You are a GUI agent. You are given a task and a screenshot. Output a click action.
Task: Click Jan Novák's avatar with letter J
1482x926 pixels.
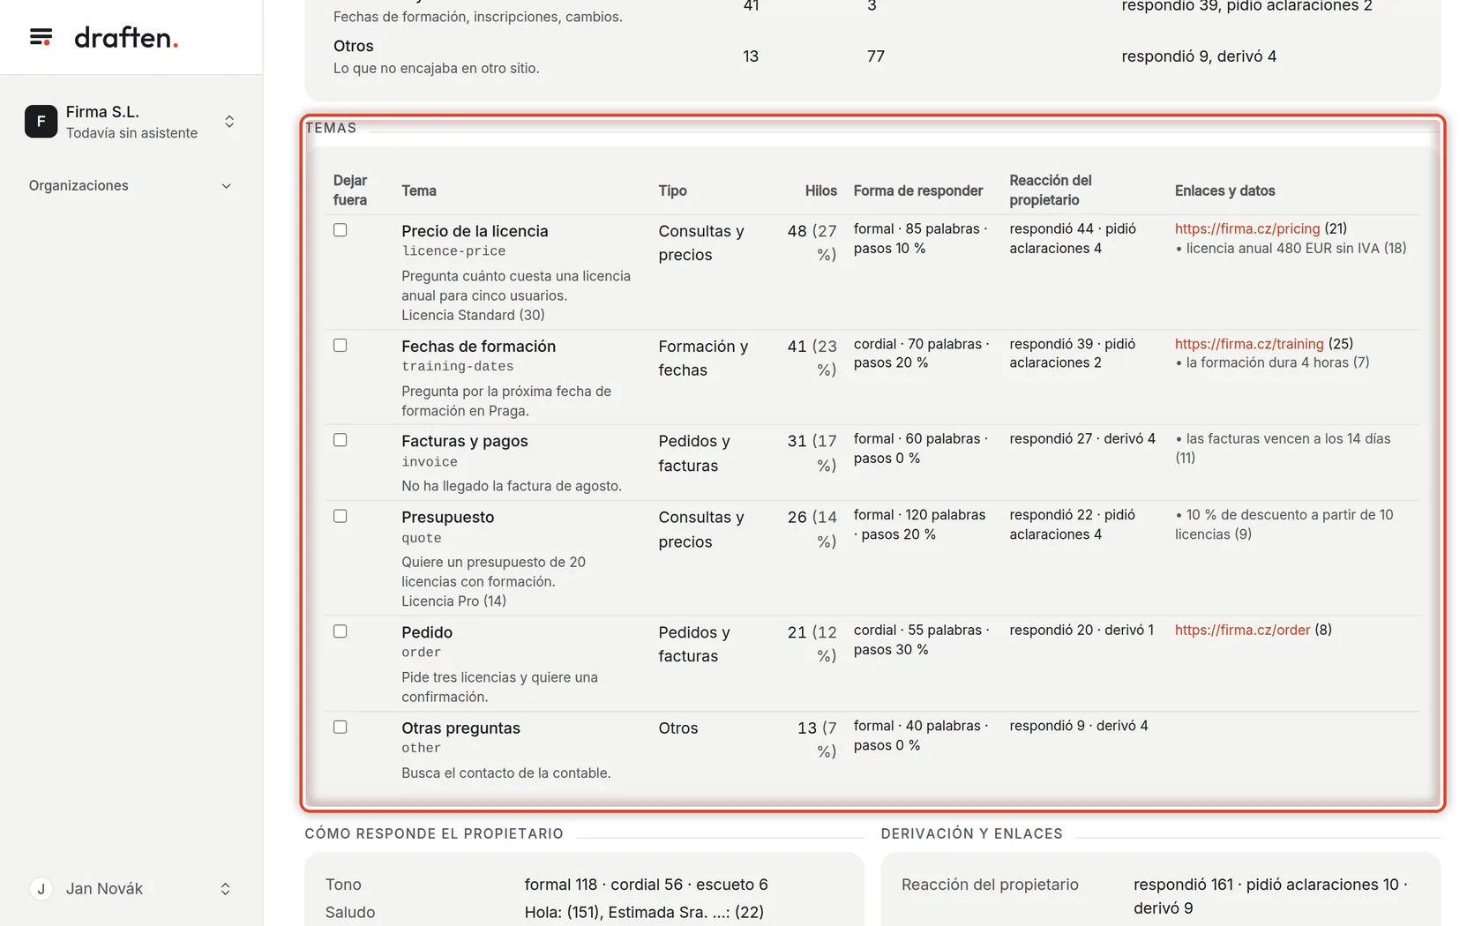[41, 889]
